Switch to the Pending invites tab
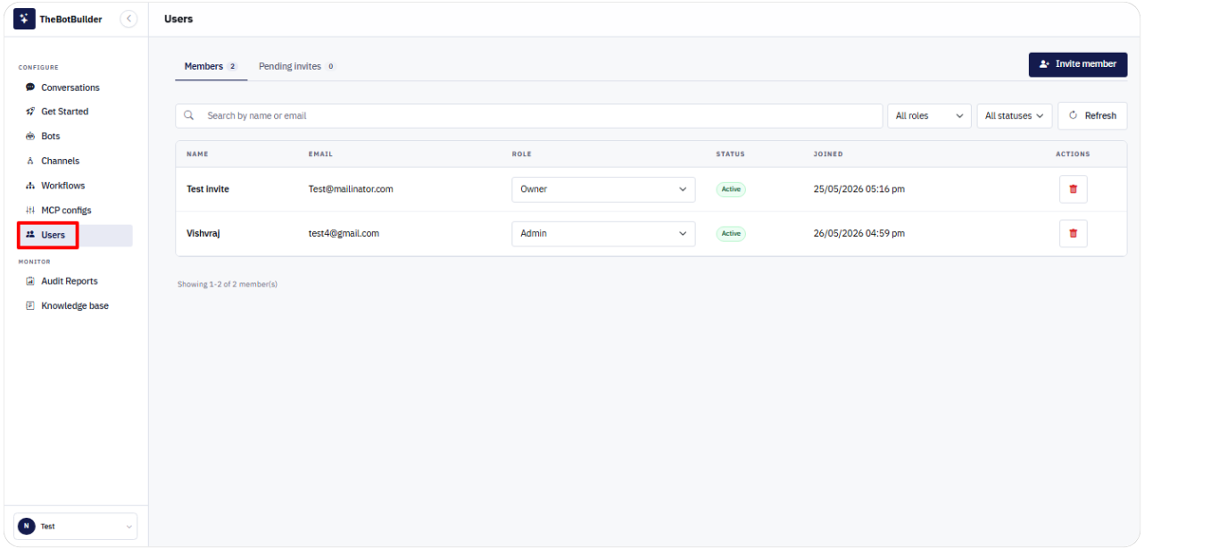Image resolution: width=1219 pixels, height=549 pixels. [x=296, y=66]
